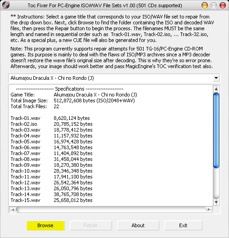Click the specifications scroll up arrow

tap(216, 89)
